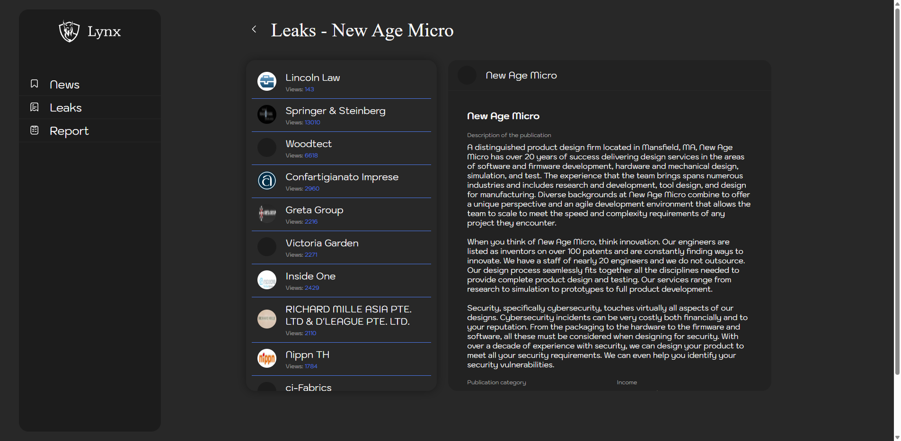Open the News menu item
This screenshot has width=901, height=441.
[x=65, y=85]
